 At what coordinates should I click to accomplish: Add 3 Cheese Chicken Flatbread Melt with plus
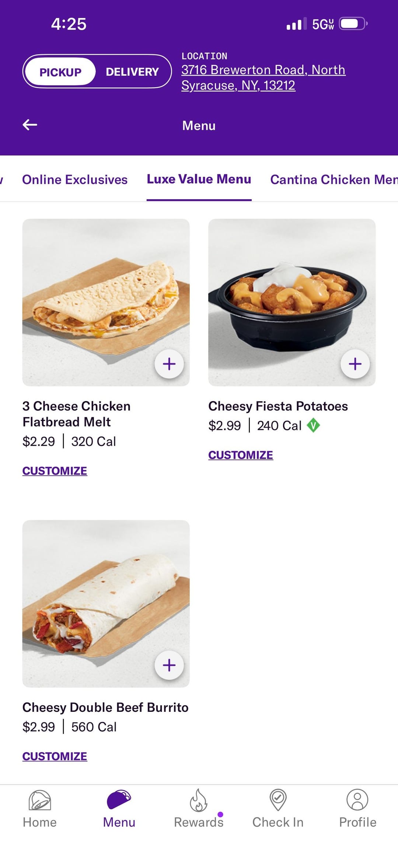(x=169, y=364)
